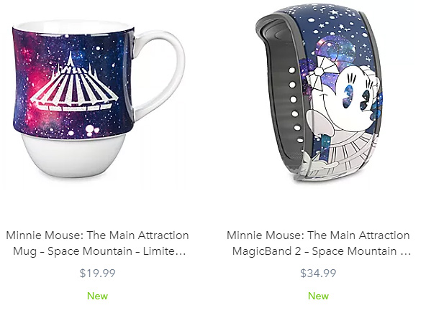
Task: Select the $34.99 price of the MagicBand
Action: (318, 273)
